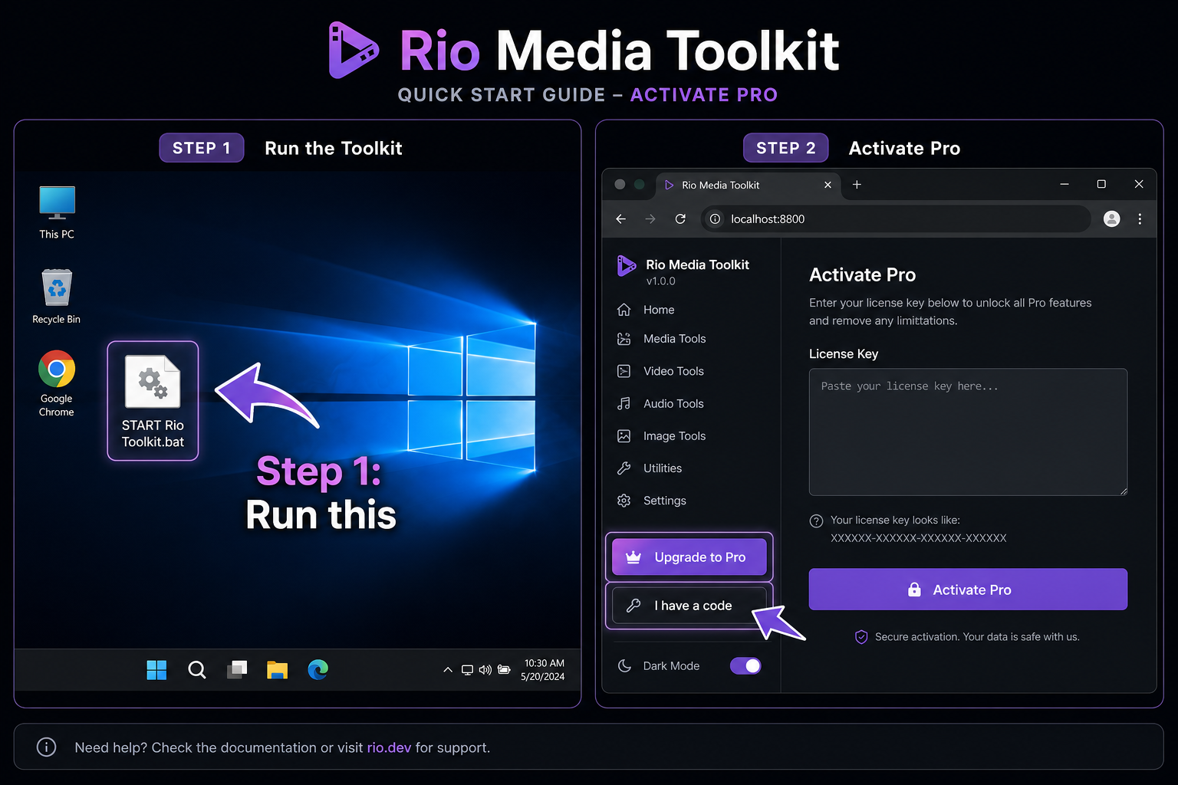Launch Google Chrome from desktop

[57, 383]
